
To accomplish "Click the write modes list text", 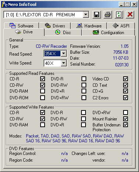I will (x=75, y=138).
